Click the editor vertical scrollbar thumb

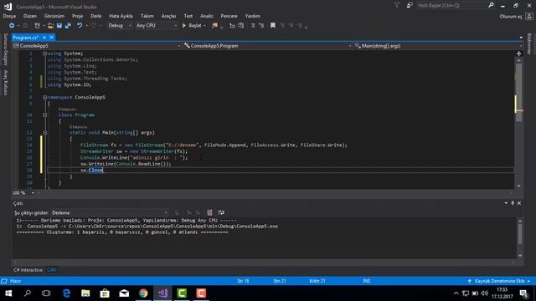coord(518,92)
